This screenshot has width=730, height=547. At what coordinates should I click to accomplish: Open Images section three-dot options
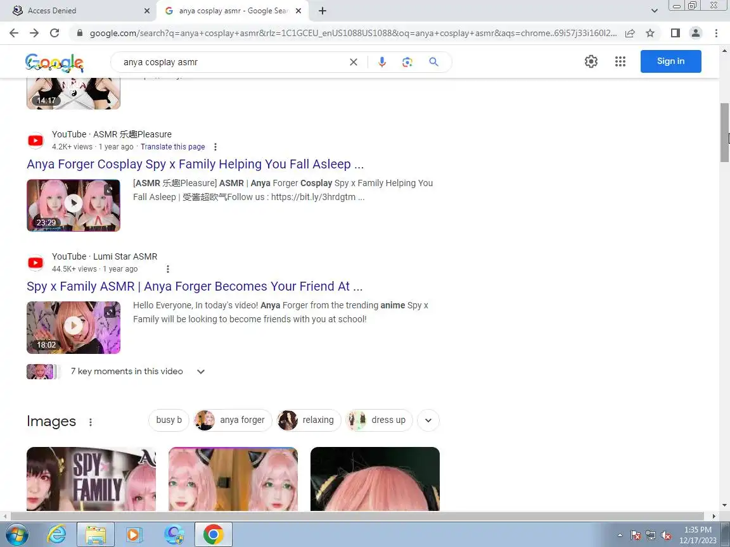pos(91,422)
